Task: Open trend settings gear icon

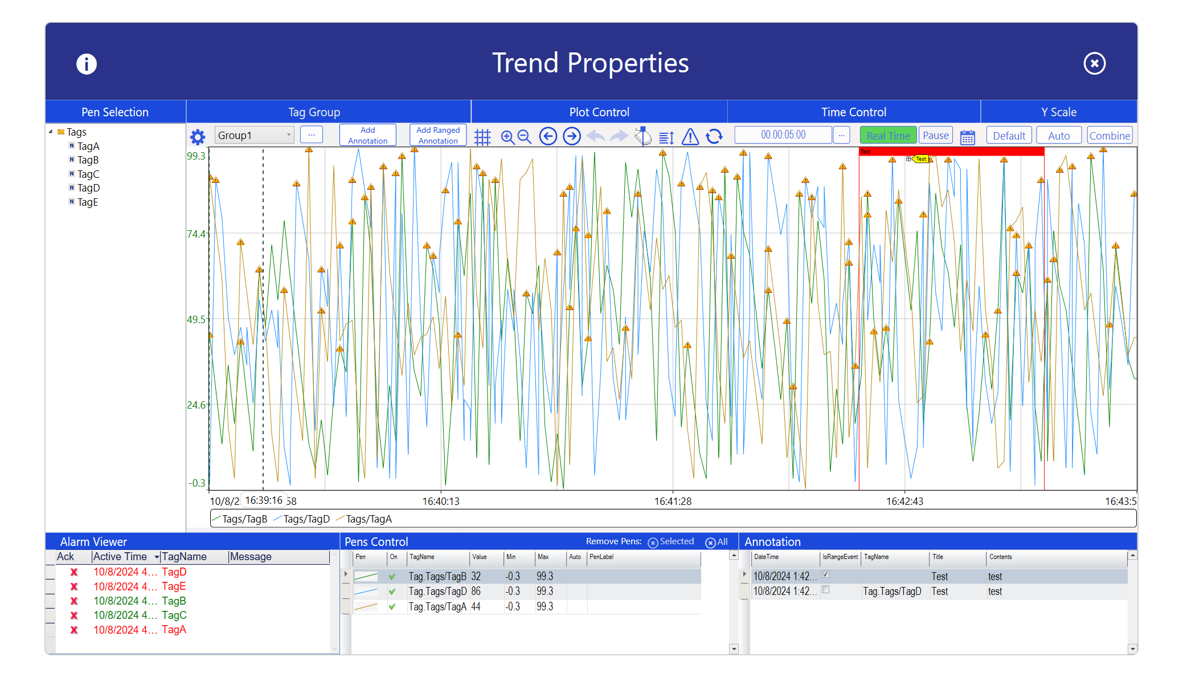Action: 197,137
